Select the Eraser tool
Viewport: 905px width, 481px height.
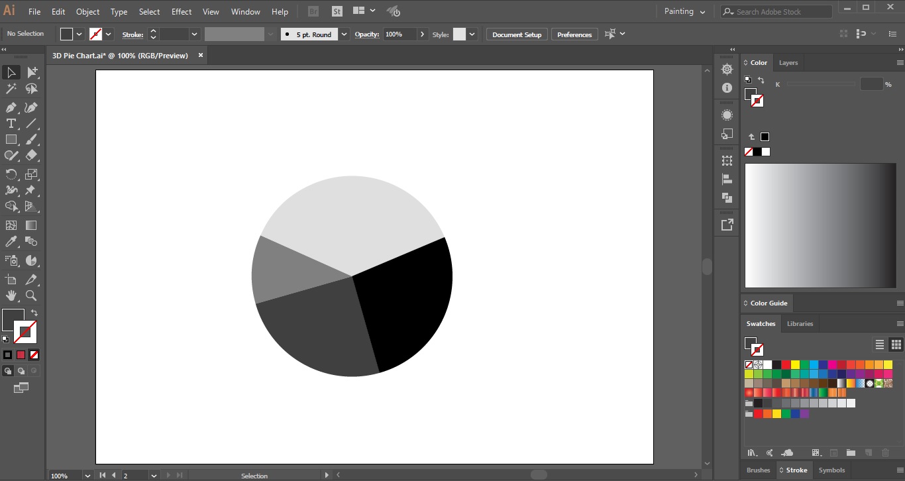pyautogui.click(x=31, y=155)
